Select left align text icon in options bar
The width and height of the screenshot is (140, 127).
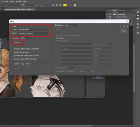click(x=53, y=5)
